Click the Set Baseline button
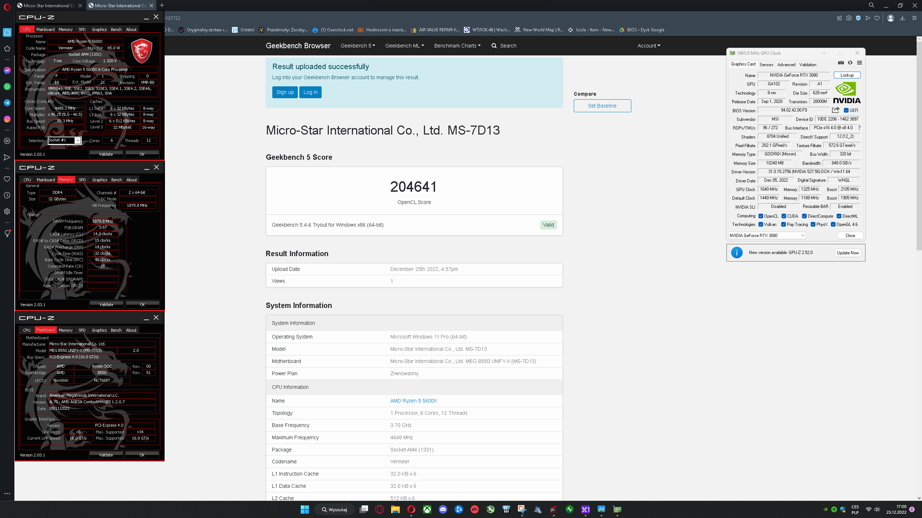The height and width of the screenshot is (518, 922). pyautogui.click(x=602, y=106)
